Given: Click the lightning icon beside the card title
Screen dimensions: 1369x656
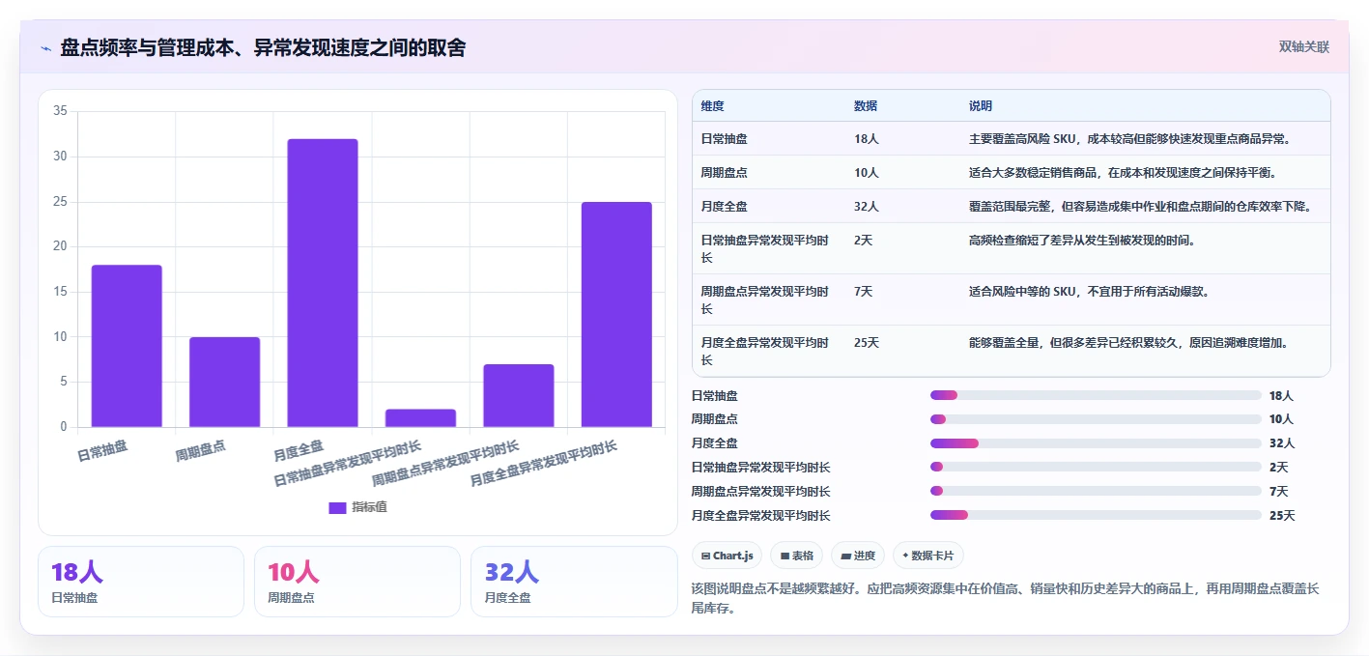Looking at the screenshot, I should click(45, 48).
